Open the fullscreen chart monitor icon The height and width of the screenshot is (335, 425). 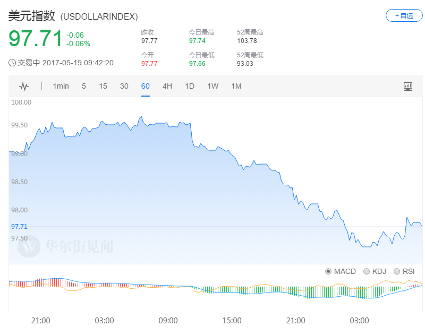[x=408, y=87]
